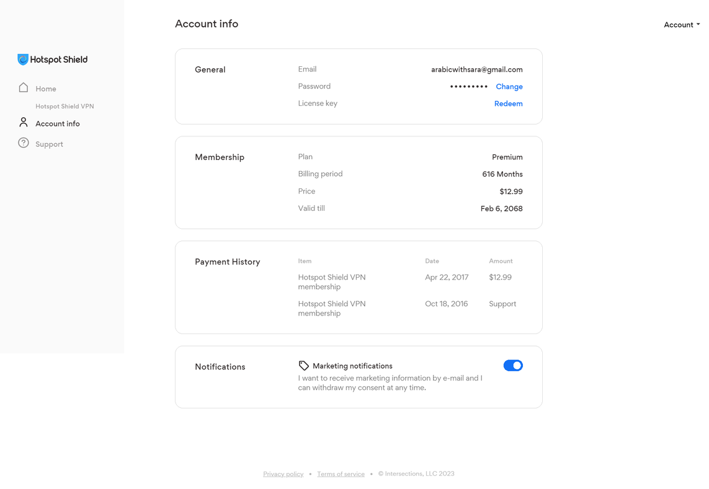Click the 616 Months billing period
This screenshot has height=489, width=709.
point(502,174)
